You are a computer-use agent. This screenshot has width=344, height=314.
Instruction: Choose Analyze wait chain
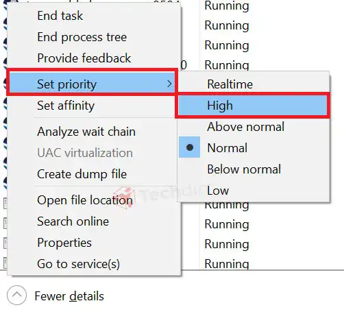pyautogui.click(x=94, y=132)
